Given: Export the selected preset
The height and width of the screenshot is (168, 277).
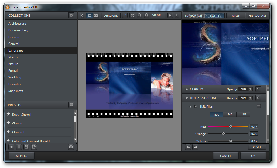Looking at the screenshot, I should point(34,147).
